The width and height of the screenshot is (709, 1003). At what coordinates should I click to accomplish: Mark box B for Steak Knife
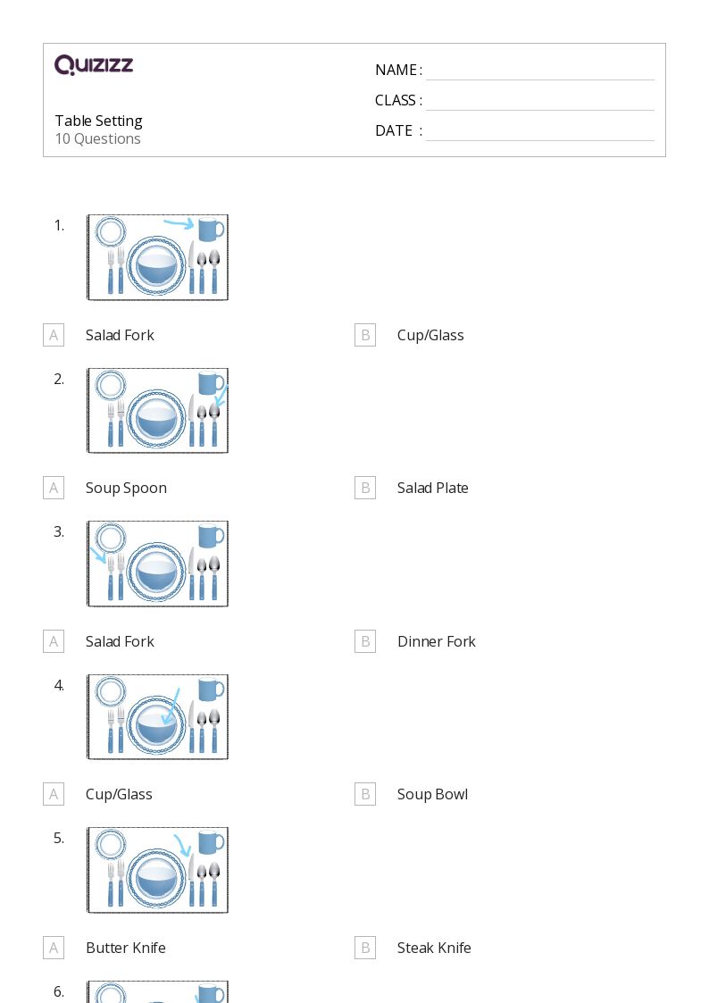(x=365, y=948)
